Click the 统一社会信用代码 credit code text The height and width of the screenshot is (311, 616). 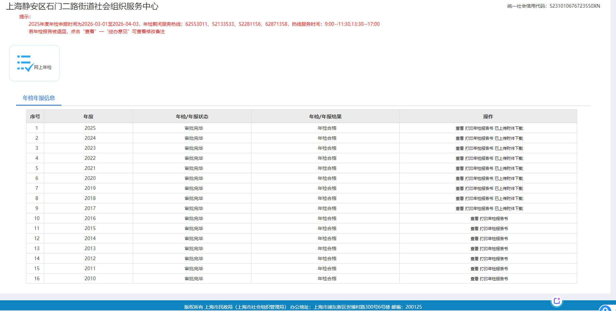[x=553, y=6]
